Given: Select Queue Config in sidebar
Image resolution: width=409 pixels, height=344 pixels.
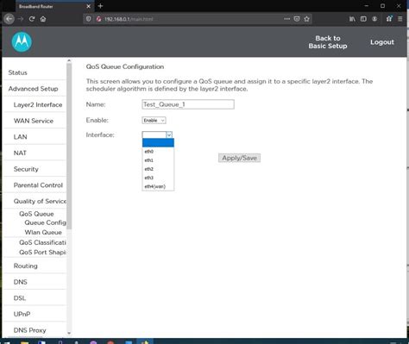Looking at the screenshot, I should [45, 222].
